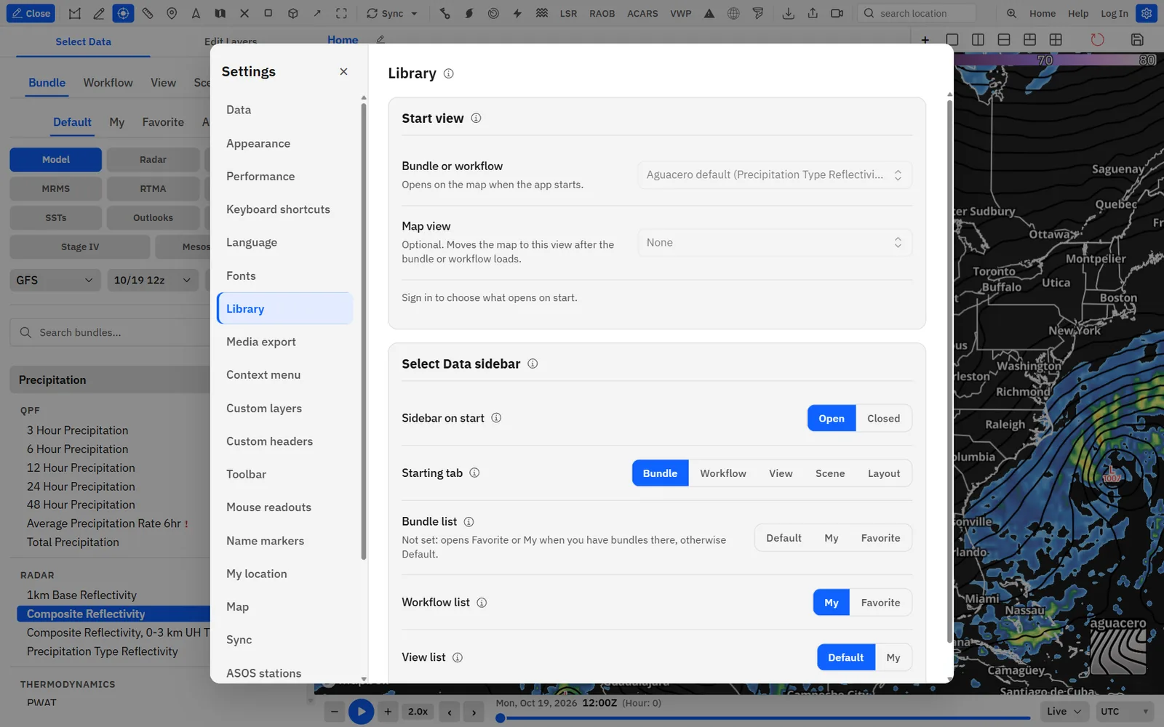
Task: Click the MRMS data source button
Action: coord(55,188)
